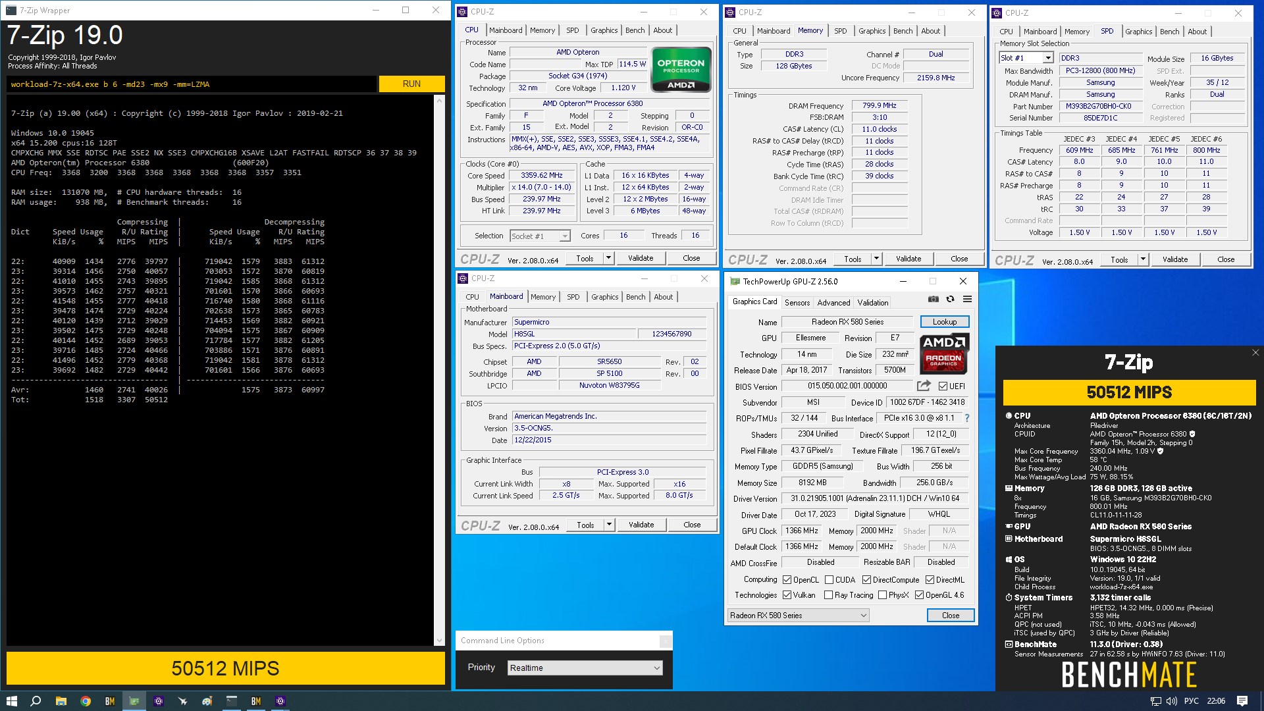The image size is (1264, 711).
Task: Toggle the OpenCL checkbox
Action: 787,580
